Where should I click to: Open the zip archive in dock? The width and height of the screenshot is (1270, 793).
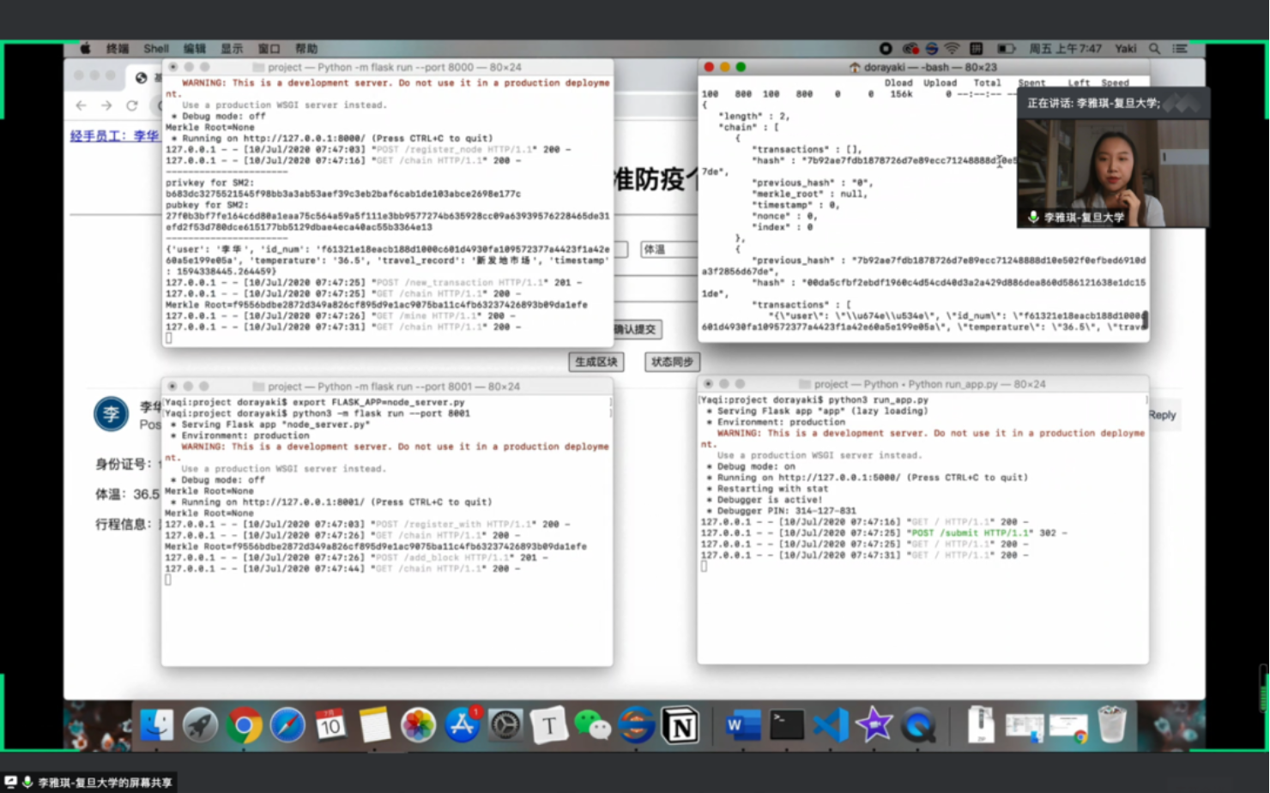pyautogui.click(x=980, y=725)
